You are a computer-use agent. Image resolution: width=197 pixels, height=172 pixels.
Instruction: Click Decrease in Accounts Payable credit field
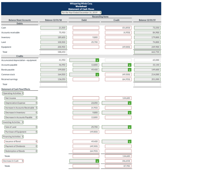pos(118,117)
